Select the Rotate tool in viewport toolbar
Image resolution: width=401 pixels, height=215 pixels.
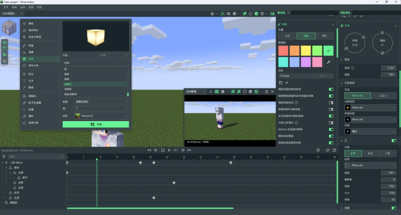click(5, 48)
